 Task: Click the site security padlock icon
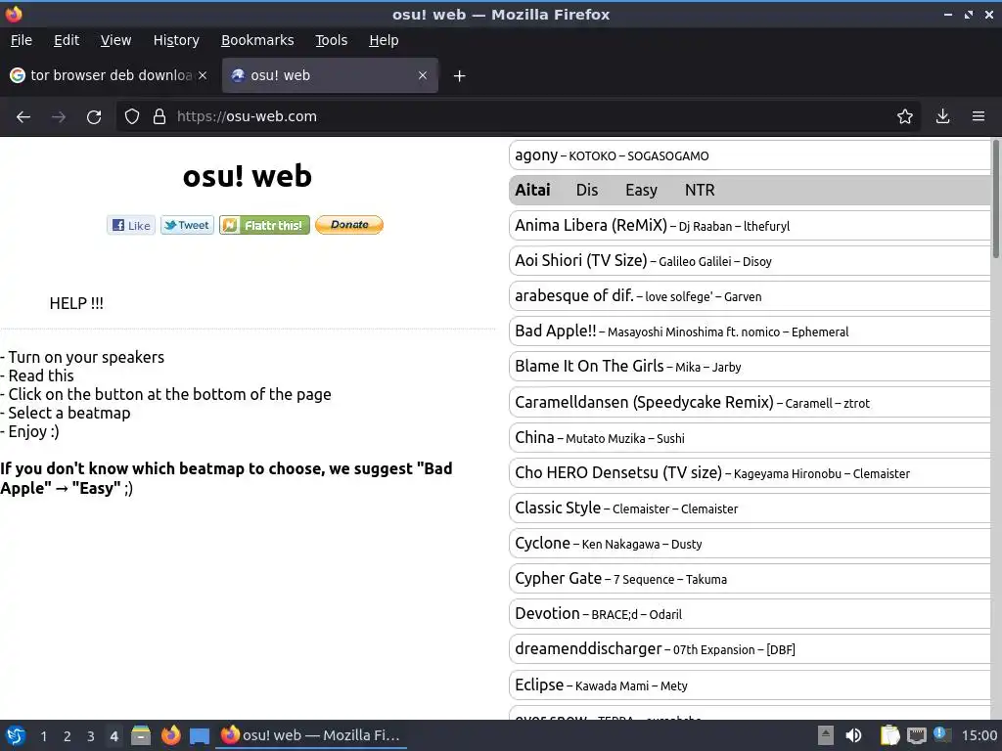159,117
